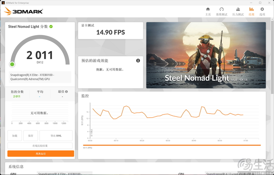Click the 14.90 FPS graphics test value
Screen dimensions: 274x175
click(111, 33)
